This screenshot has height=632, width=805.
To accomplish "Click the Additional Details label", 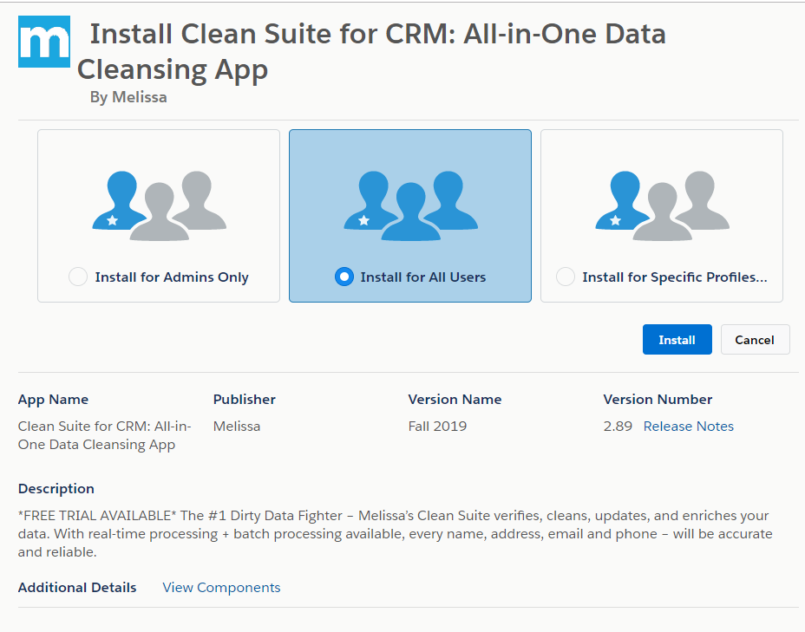I will pyautogui.click(x=77, y=588).
